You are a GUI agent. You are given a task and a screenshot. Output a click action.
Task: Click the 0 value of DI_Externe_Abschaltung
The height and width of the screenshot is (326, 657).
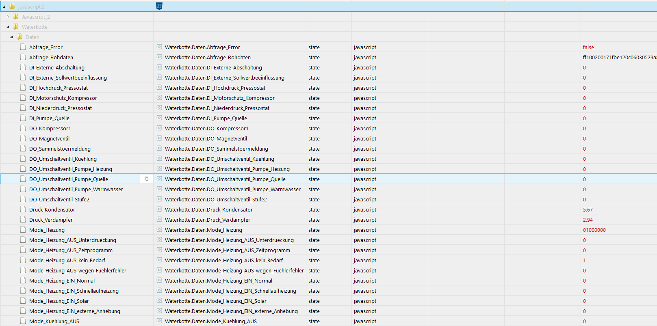pos(584,67)
